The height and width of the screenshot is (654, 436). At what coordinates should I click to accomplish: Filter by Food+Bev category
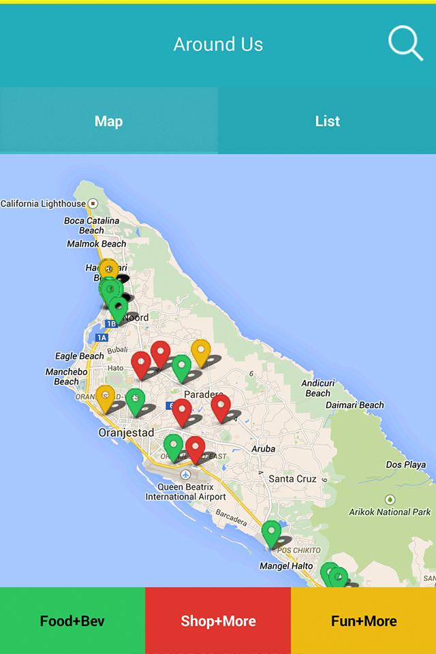click(73, 621)
